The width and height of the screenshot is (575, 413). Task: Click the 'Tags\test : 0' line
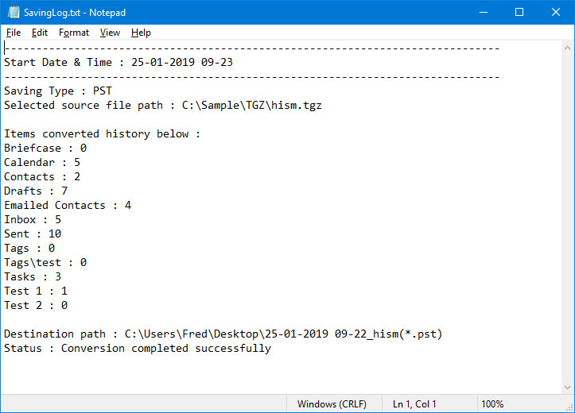click(45, 262)
